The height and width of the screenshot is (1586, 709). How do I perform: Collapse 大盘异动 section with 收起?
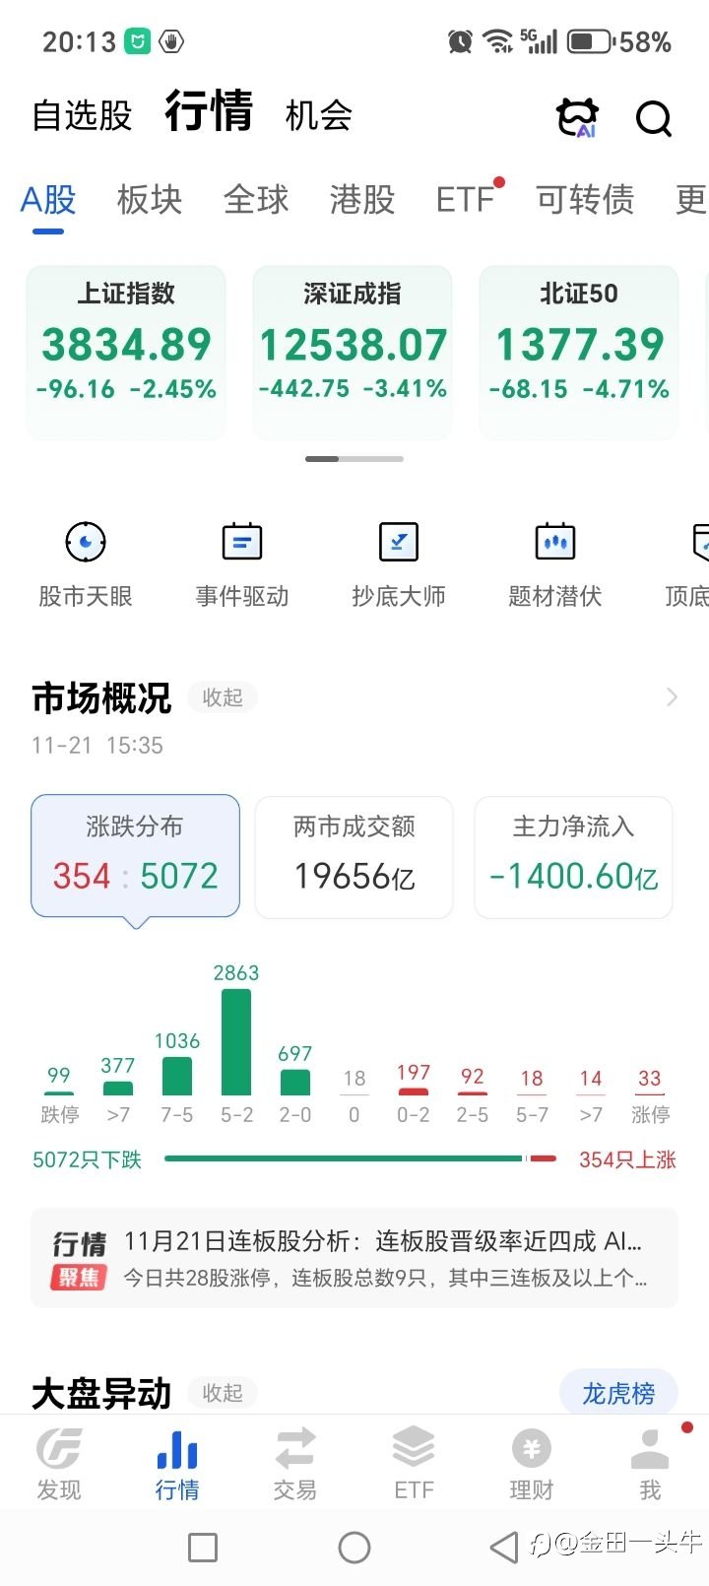[x=223, y=1393]
